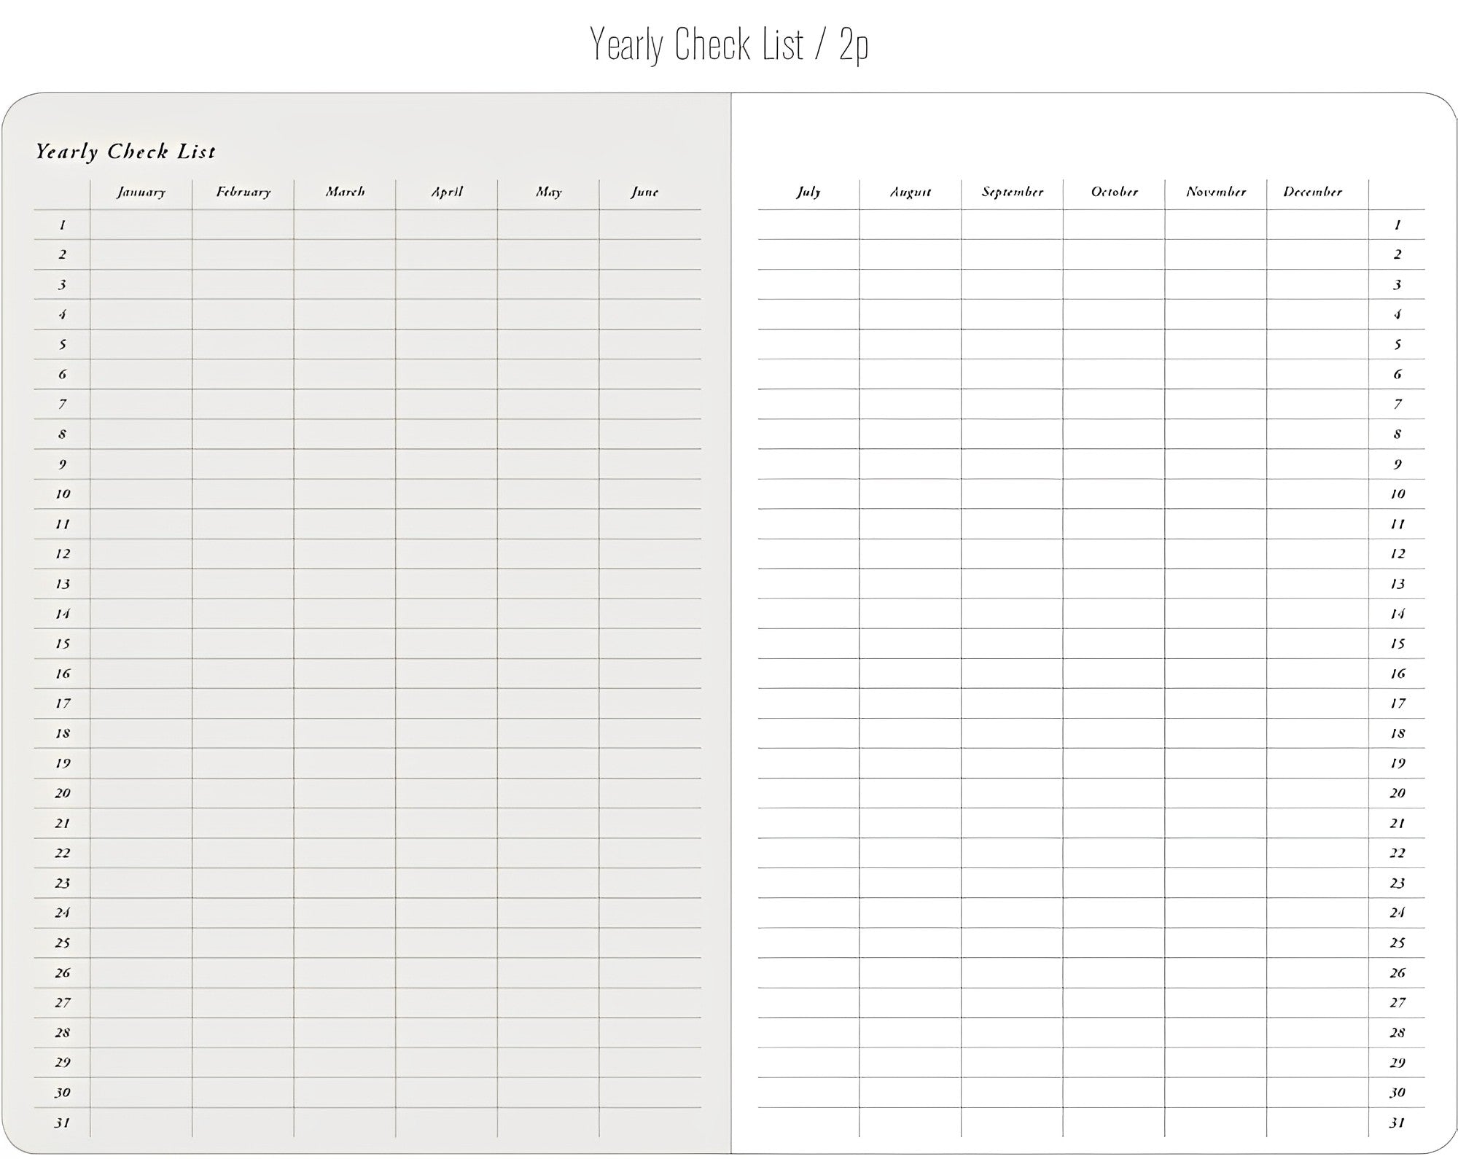This screenshot has width=1458, height=1159.
Task: Click the January column header
Action: [x=141, y=192]
